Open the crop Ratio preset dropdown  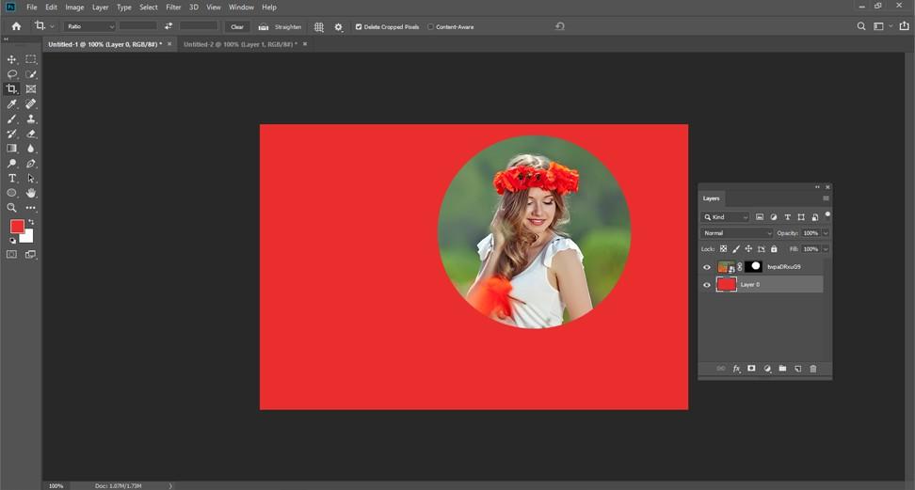pos(89,26)
